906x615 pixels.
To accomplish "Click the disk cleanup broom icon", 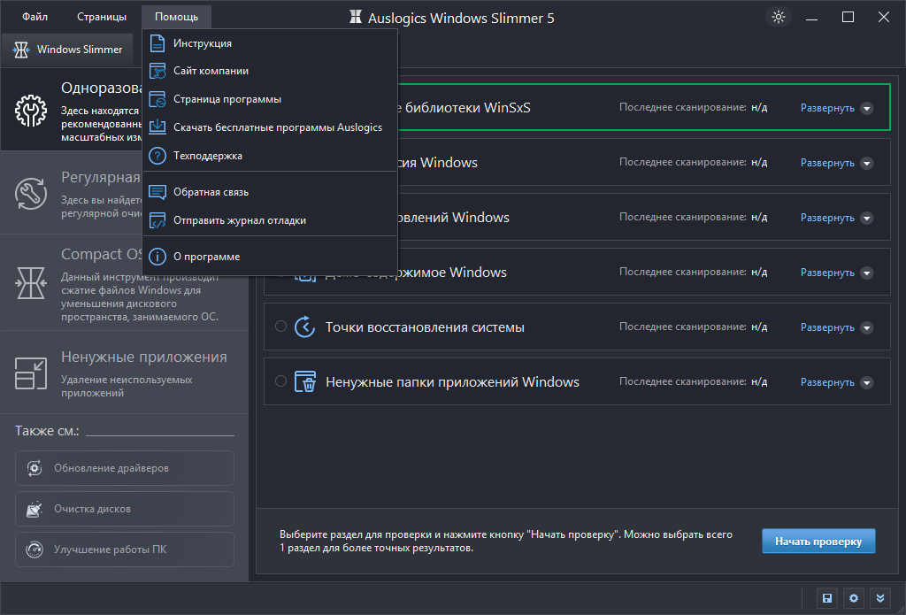I will 35,509.
